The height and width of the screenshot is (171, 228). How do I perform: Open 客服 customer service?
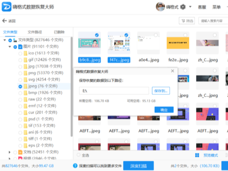pos(202,7)
